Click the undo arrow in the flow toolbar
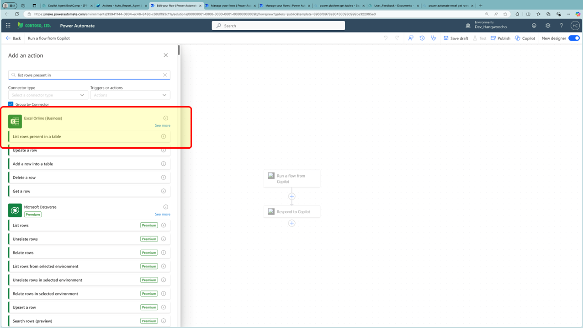 coord(386,38)
